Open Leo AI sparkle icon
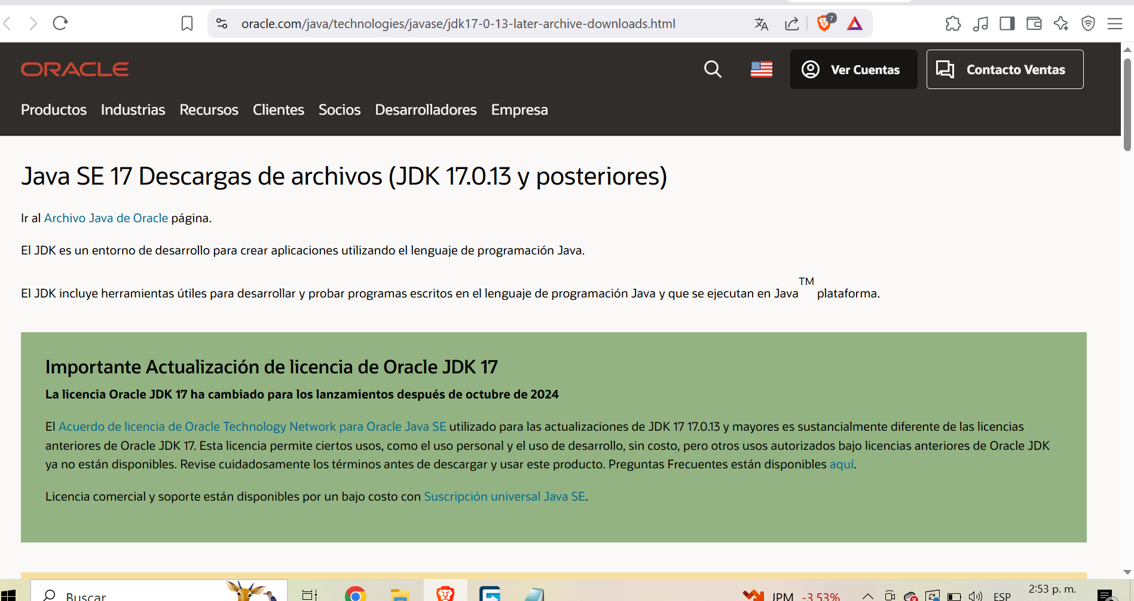Screen dimensions: 1134x601 point(1061,24)
